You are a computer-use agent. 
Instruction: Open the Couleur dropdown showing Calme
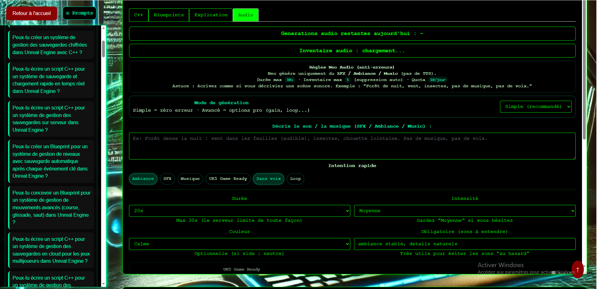coord(239,244)
